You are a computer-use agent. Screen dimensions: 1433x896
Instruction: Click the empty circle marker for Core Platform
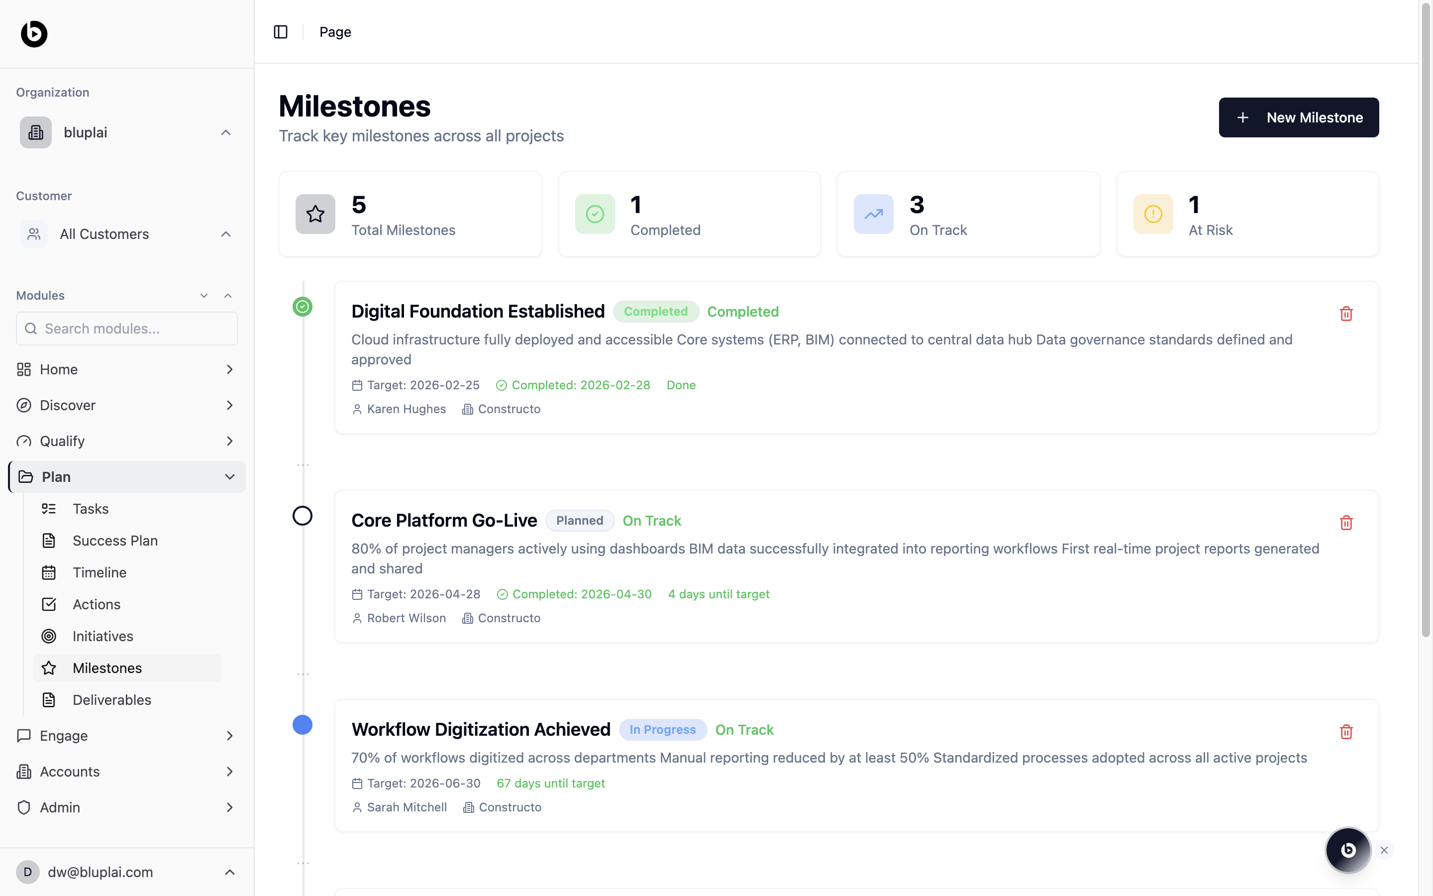[x=303, y=516]
